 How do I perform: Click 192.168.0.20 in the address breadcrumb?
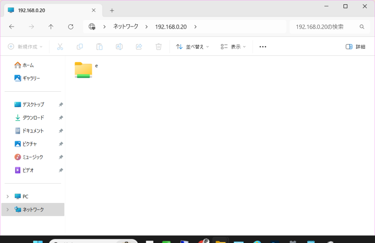(x=171, y=27)
